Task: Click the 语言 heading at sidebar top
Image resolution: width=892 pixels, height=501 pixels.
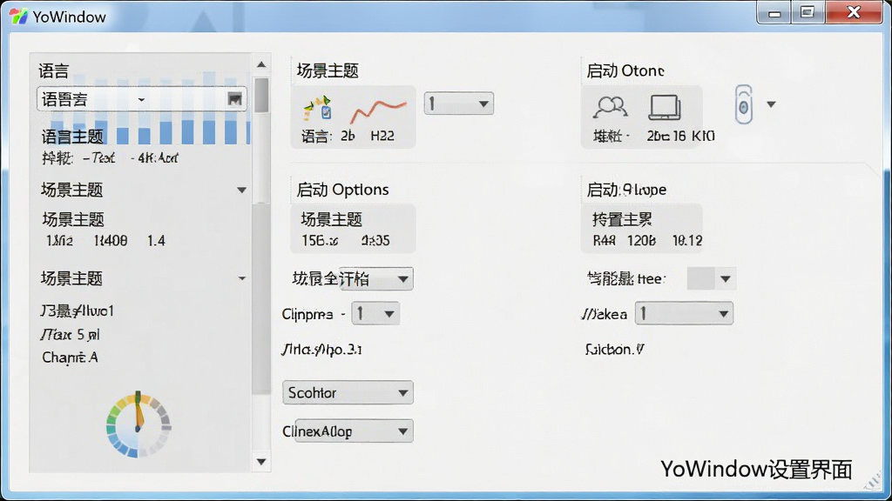Action: [54, 70]
